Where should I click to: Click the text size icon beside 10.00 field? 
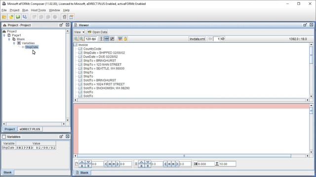click(x=217, y=164)
